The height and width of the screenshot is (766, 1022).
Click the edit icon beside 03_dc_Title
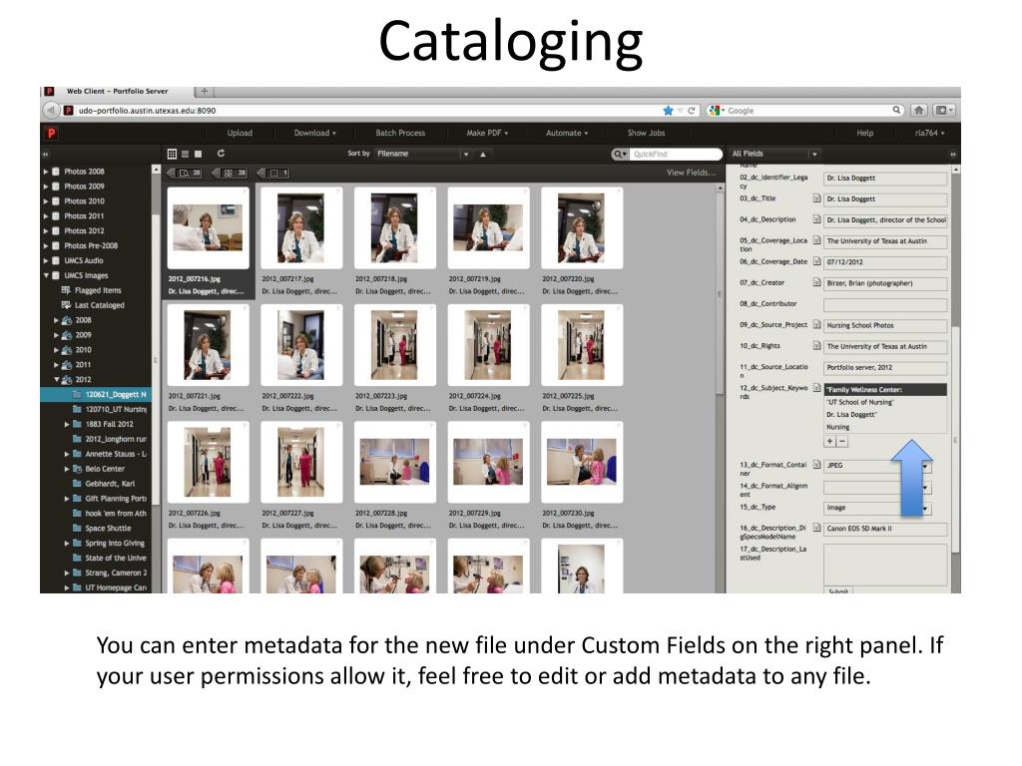tap(816, 198)
